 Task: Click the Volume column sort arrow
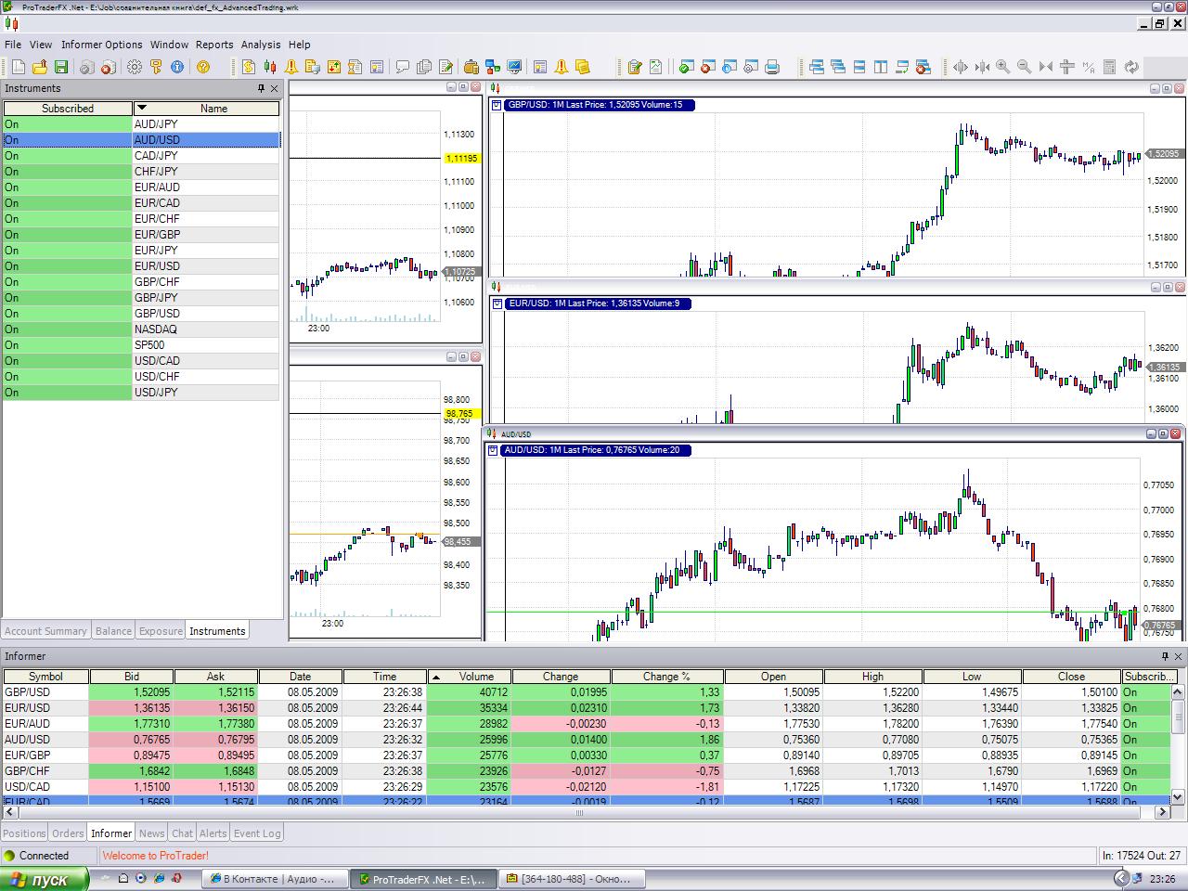[436, 677]
